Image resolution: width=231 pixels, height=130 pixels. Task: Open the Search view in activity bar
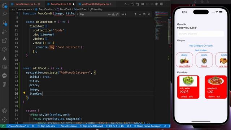[4, 14]
